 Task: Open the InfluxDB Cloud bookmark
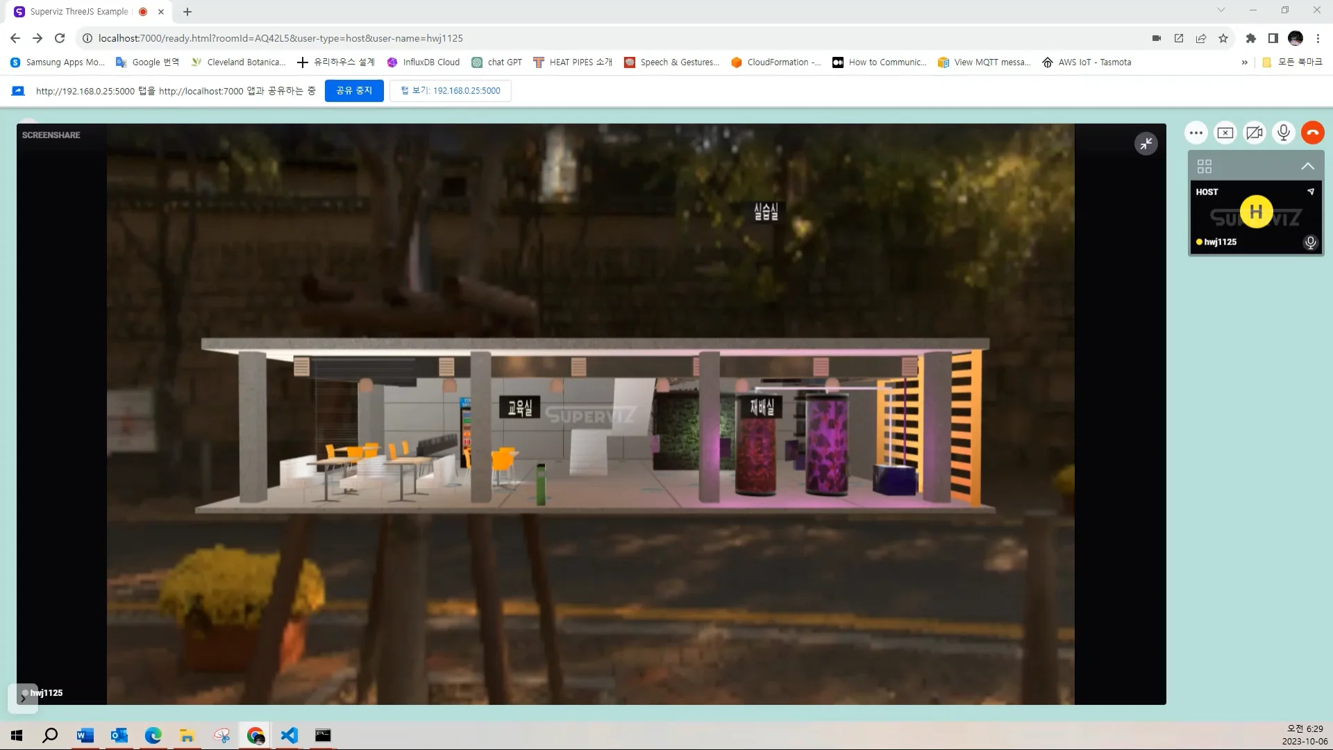(424, 62)
